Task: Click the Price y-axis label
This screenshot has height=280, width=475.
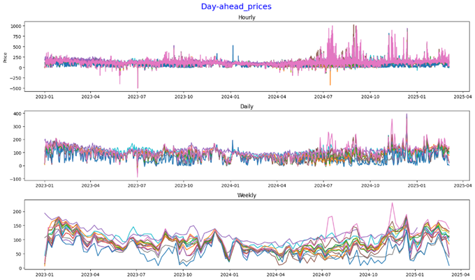Action: 6,56
